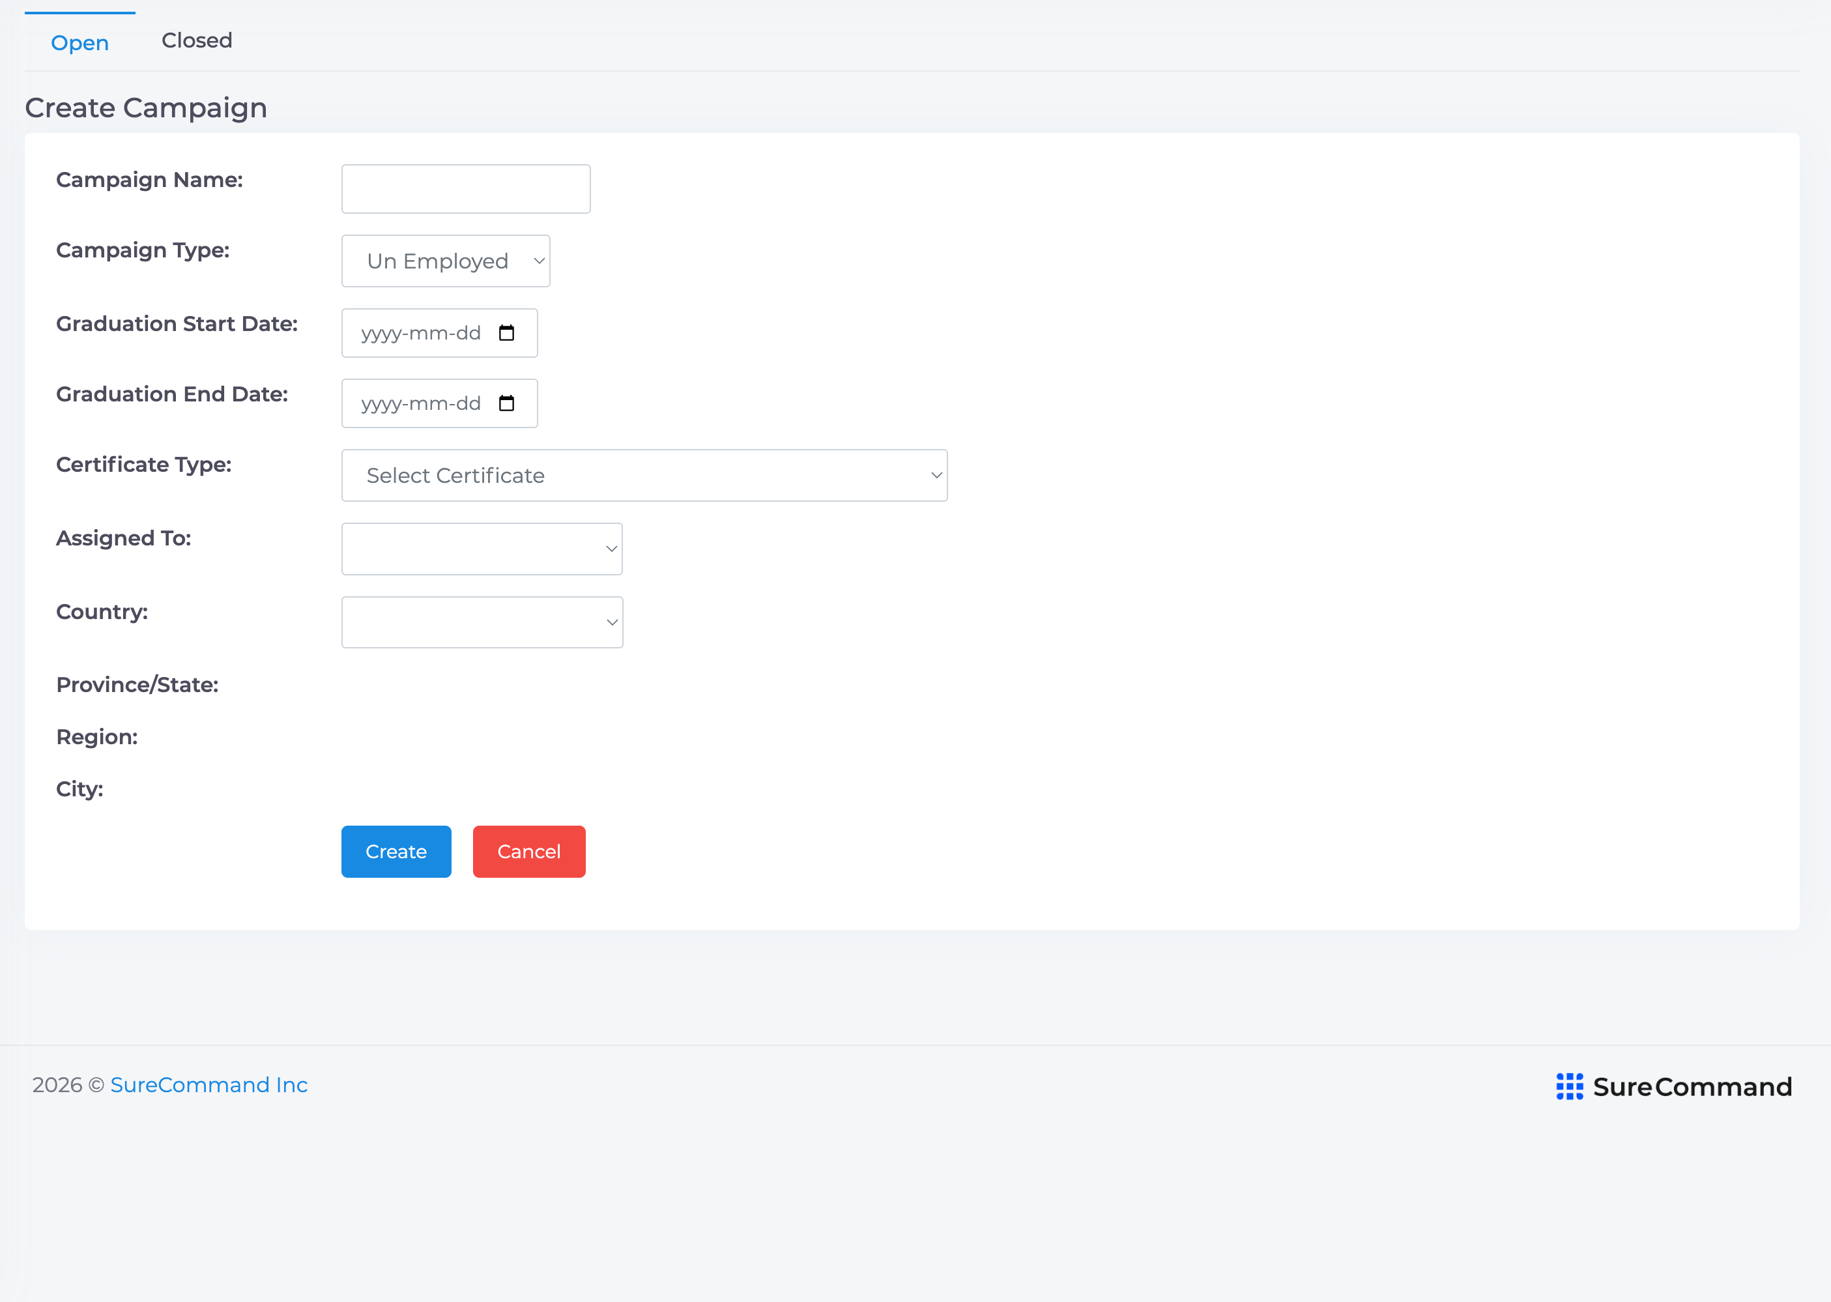The image size is (1831, 1302).
Task: Click the Assigned To label
Action: [x=123, y=538]
